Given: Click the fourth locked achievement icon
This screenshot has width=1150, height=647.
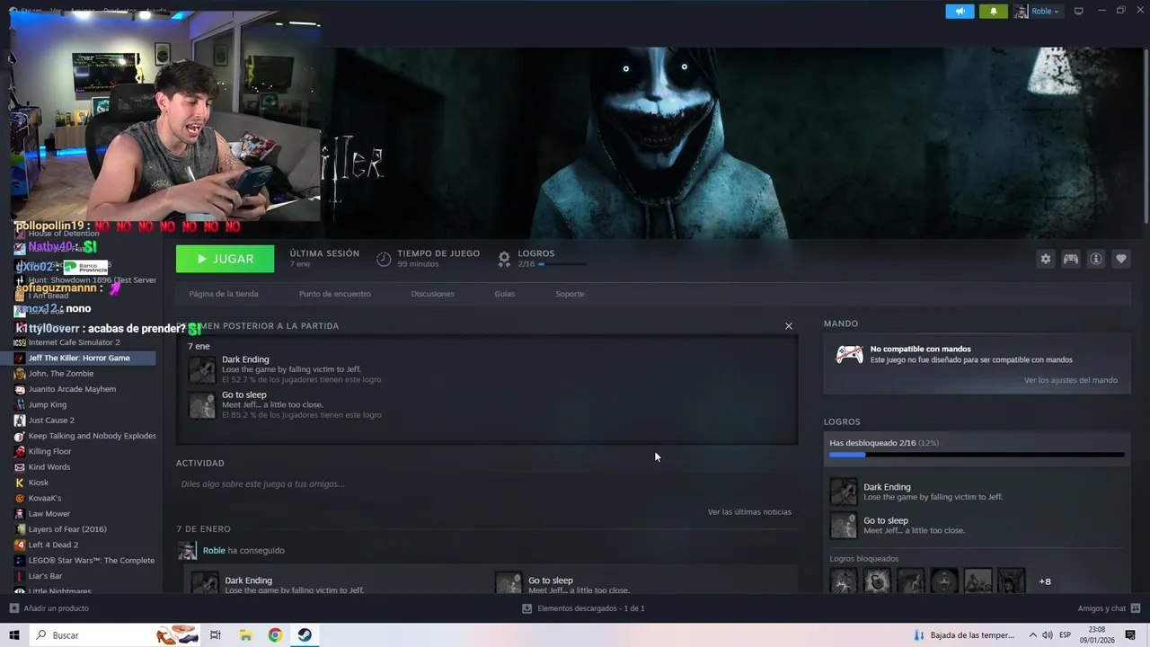Looking at the screenshot, I should (x=944, y=581).
